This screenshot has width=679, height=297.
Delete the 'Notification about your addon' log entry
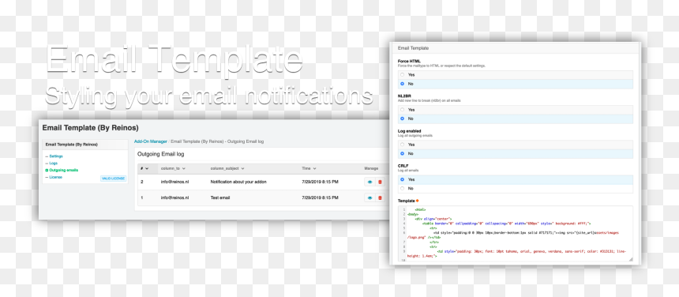point(381,182)
